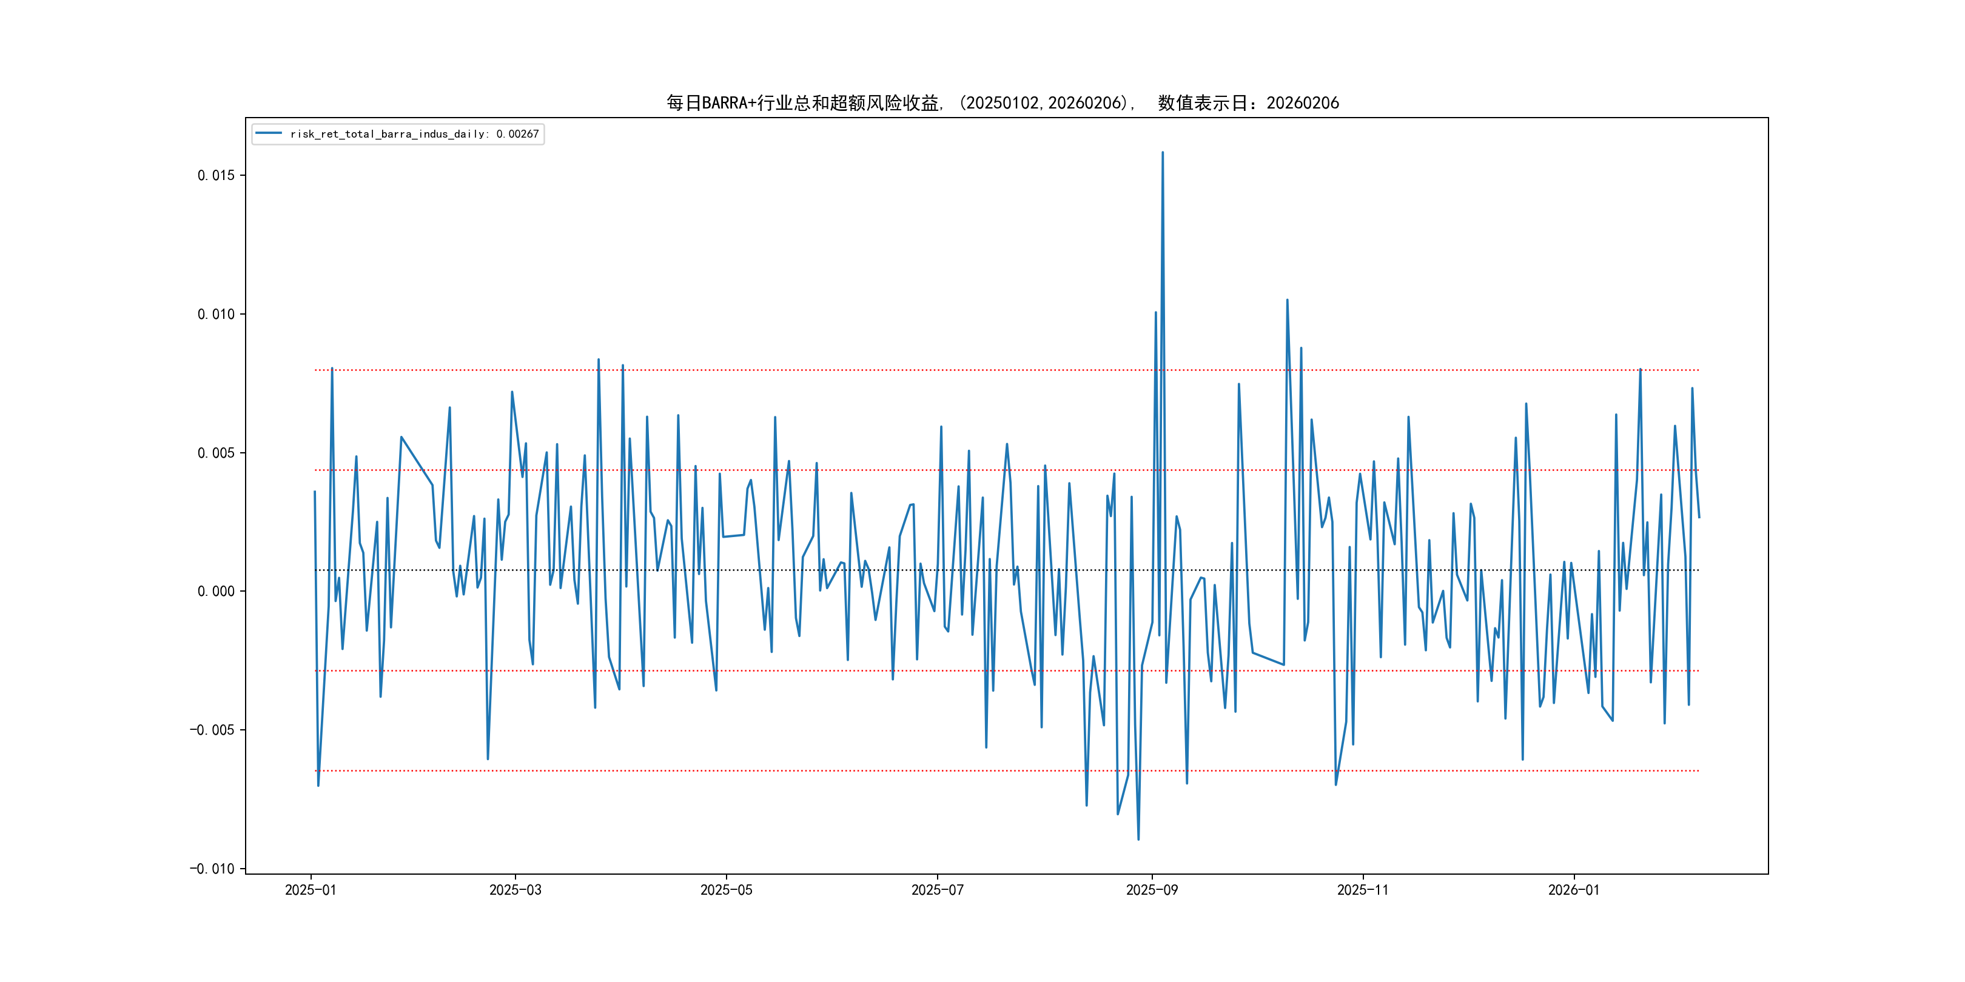Select the 2025-05 x-axis date label
The image size is (1965, 982).
tap(726, 890)
